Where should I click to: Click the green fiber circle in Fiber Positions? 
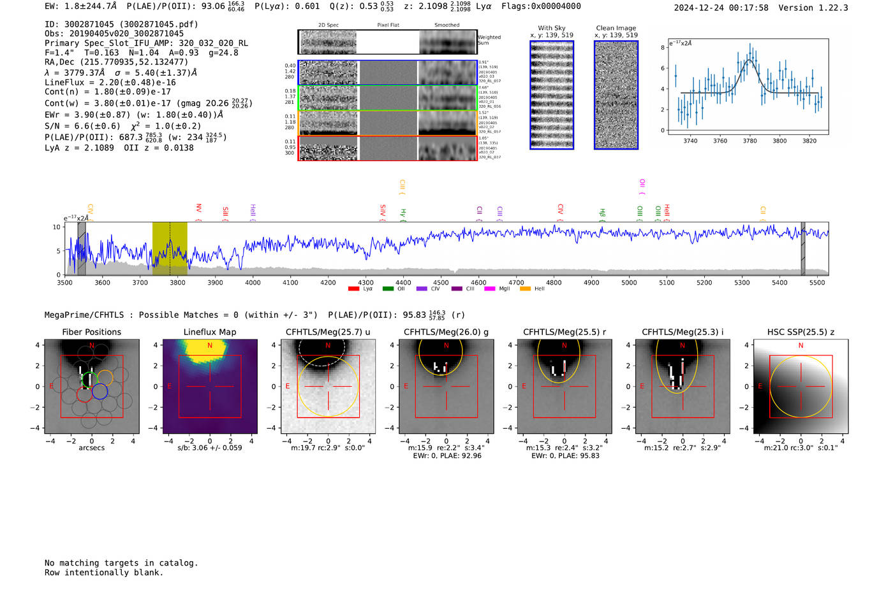(x=89, y=379)
